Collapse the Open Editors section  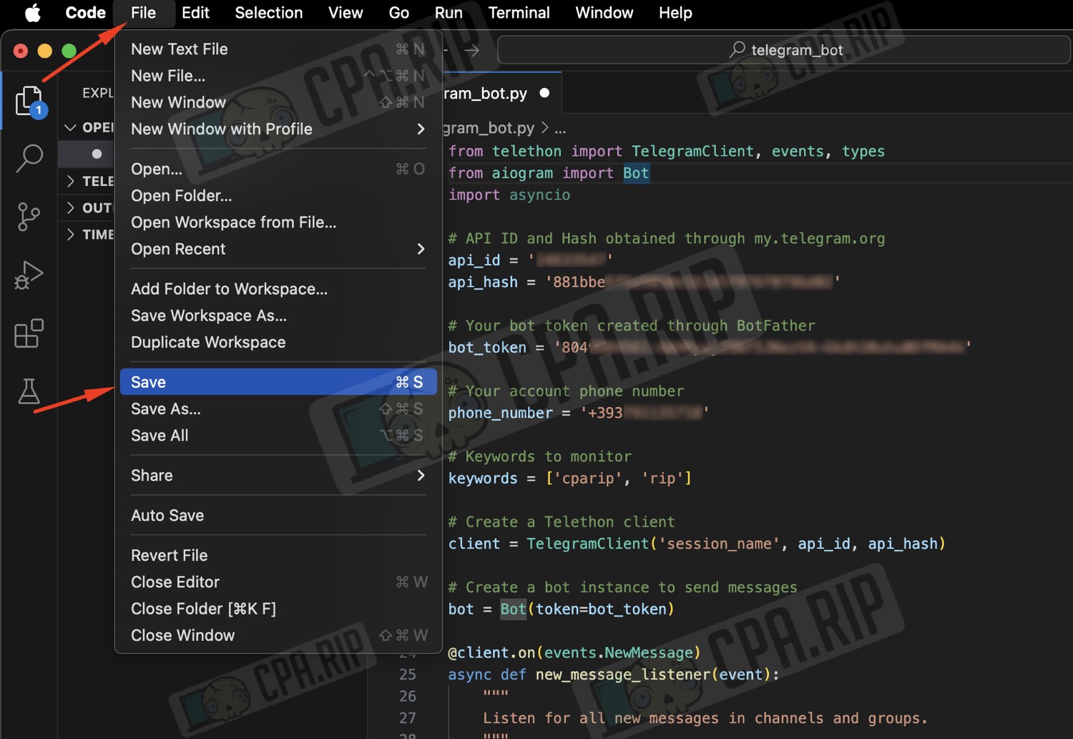(70, 127)
